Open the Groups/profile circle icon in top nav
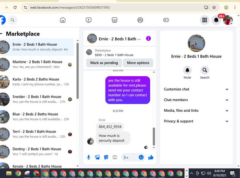The height and width of the screenshot is (178, 240). click(x=140, y=20)
